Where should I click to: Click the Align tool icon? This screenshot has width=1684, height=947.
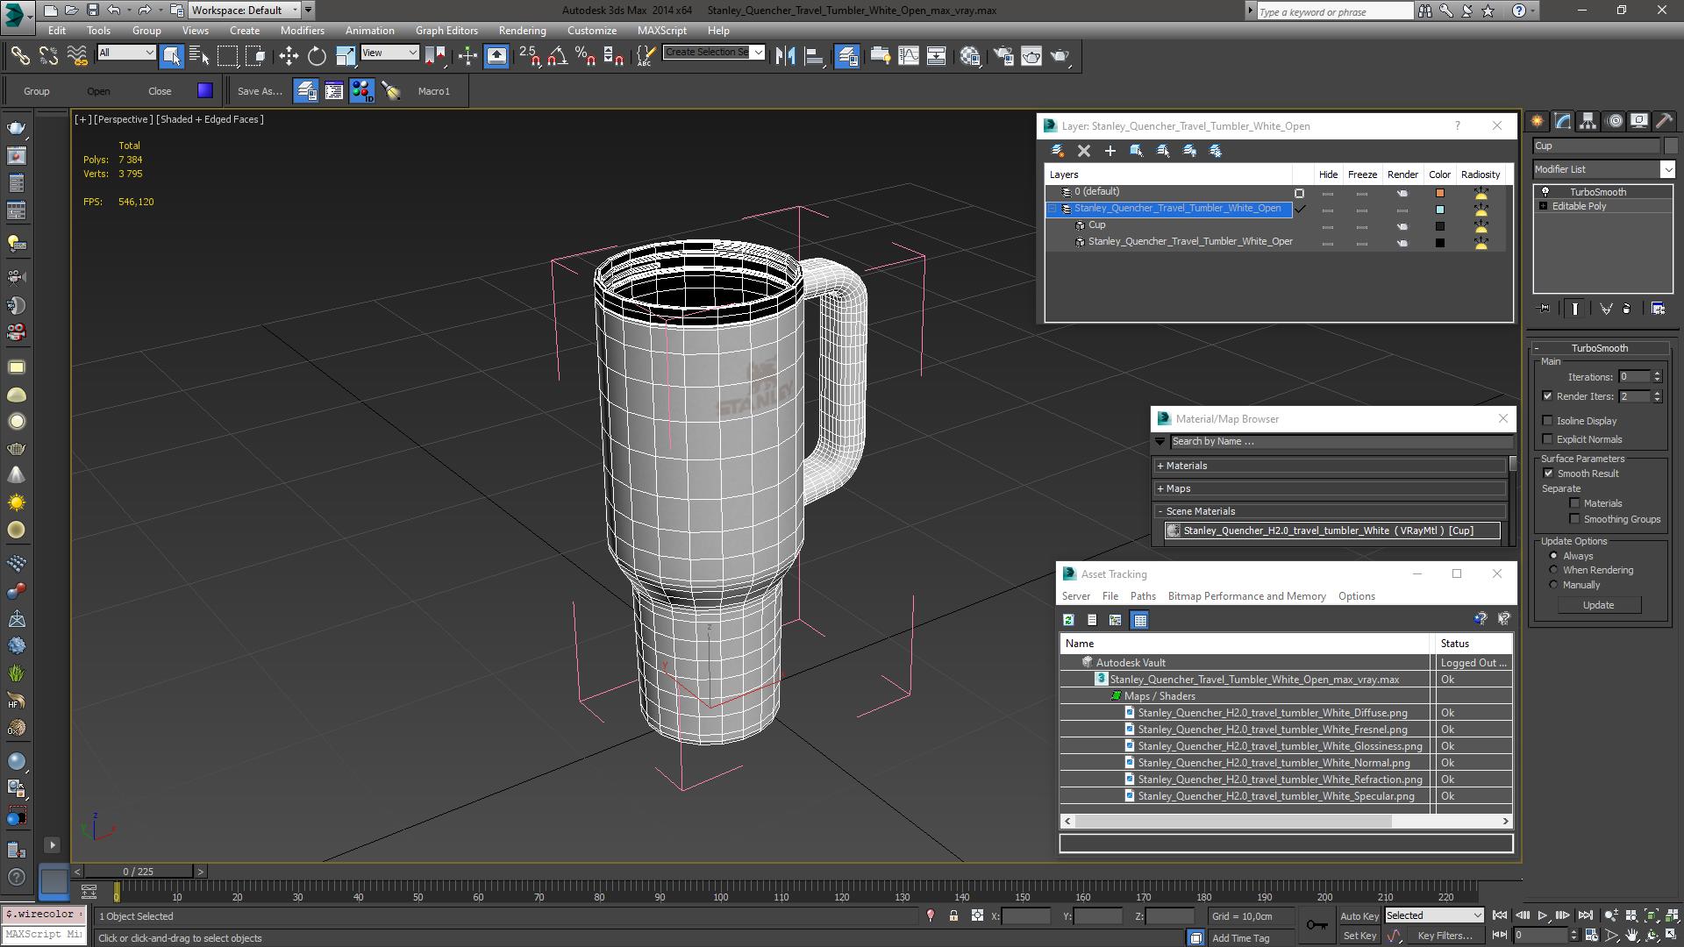pyautogui.click(x=814, y=56)
